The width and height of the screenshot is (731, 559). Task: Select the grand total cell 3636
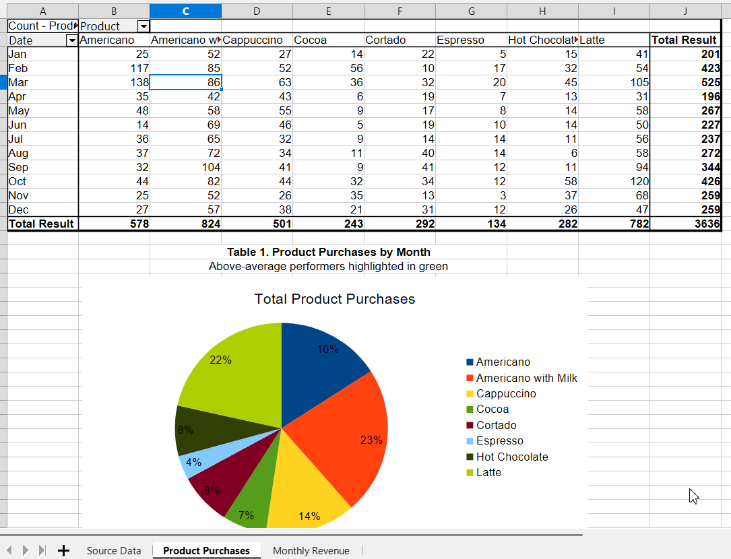point(685,224)
